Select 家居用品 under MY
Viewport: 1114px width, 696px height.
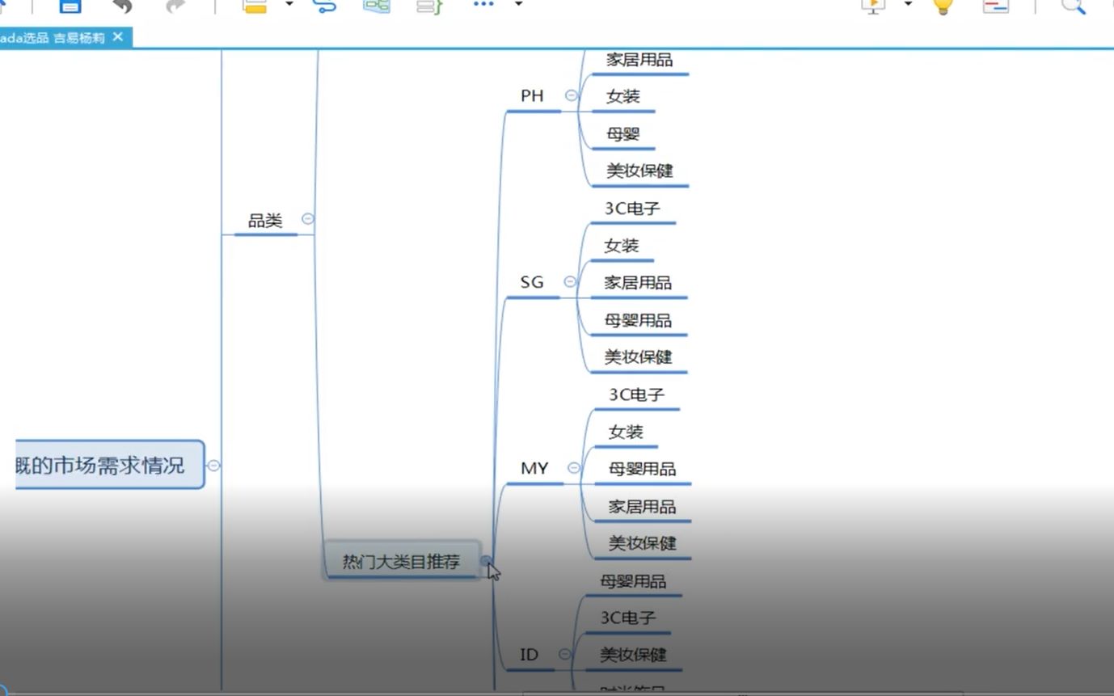click(x=642, y=507)
